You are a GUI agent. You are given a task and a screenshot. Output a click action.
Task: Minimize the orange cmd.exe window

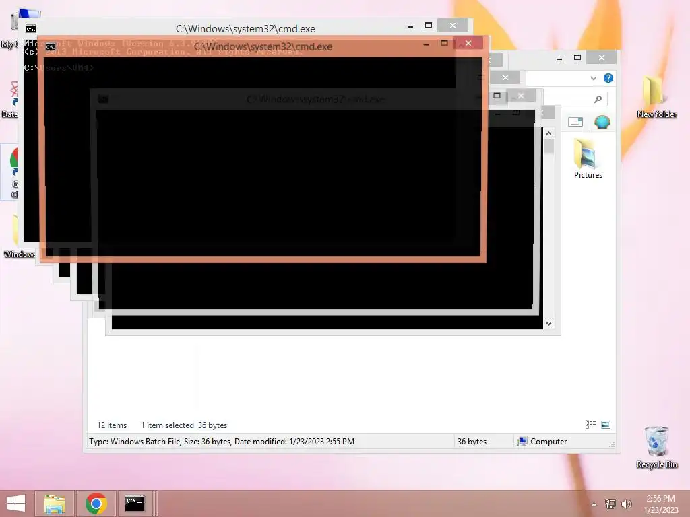pos(427,44)
